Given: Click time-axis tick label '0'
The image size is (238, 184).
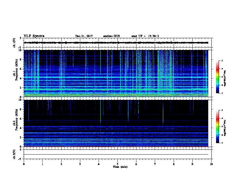Looking at the screenshot, I should click(24, 164).
